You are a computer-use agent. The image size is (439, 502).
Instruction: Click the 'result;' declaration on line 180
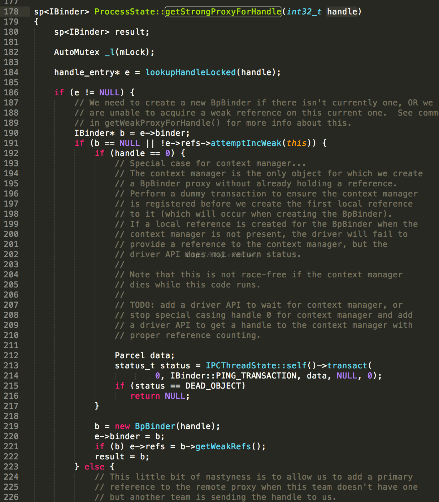point(132,32)
